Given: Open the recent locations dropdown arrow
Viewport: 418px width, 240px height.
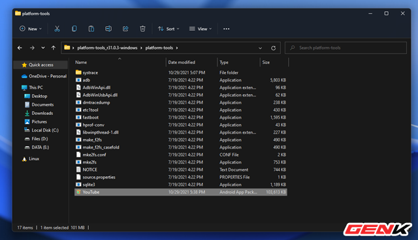Looking at the screenshot, I should 43,48.
